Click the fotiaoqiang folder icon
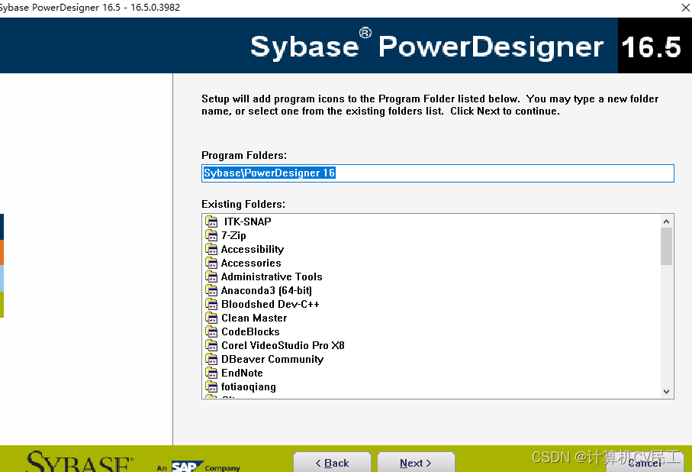 (x=211, y=386)
